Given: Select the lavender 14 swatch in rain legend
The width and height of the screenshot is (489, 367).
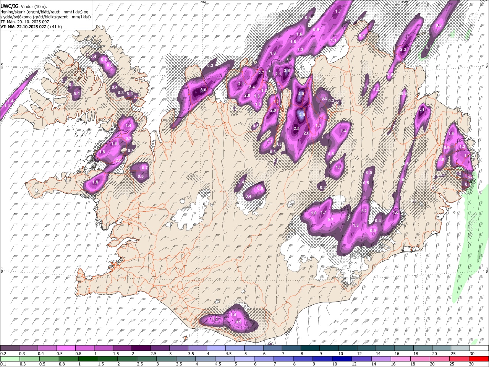Looking at the screenshot, I should pos(381,359).
